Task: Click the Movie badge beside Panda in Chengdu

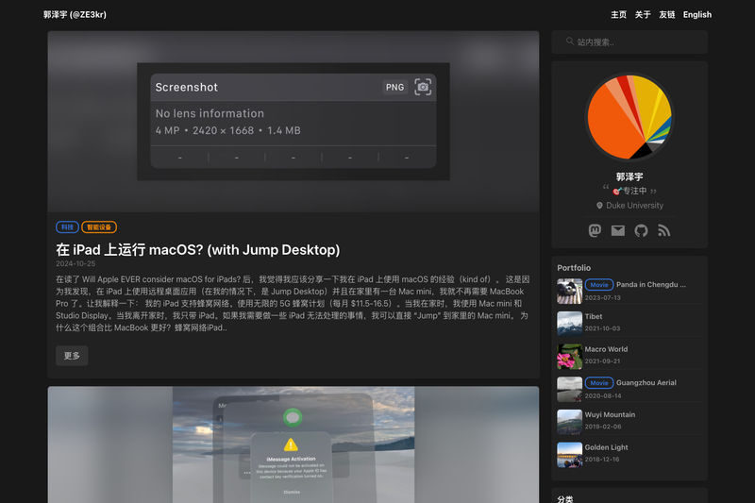Action: [599, 284]
